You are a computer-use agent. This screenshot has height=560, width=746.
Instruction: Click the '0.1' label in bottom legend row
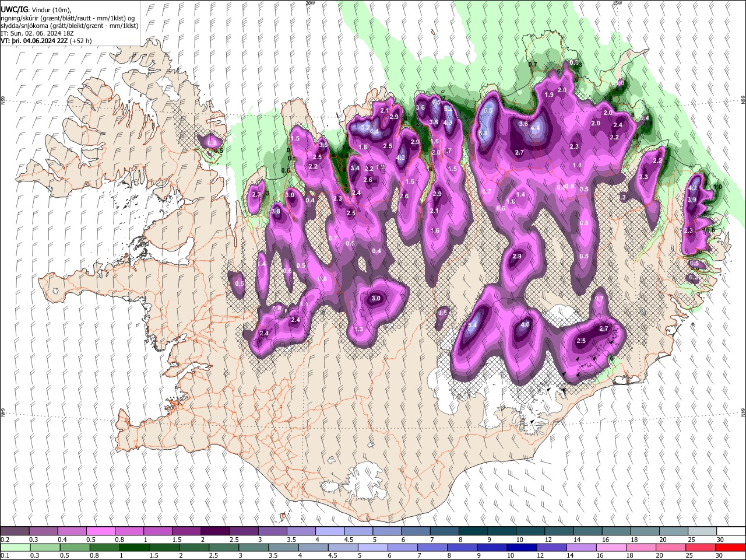coord(5,556)
